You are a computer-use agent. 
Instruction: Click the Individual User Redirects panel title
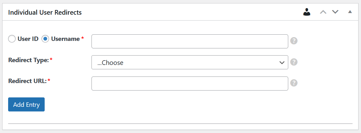(x=45, y=12)
